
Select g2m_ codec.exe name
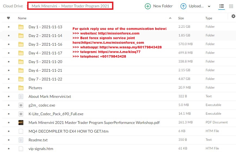(x=42, y=105)
